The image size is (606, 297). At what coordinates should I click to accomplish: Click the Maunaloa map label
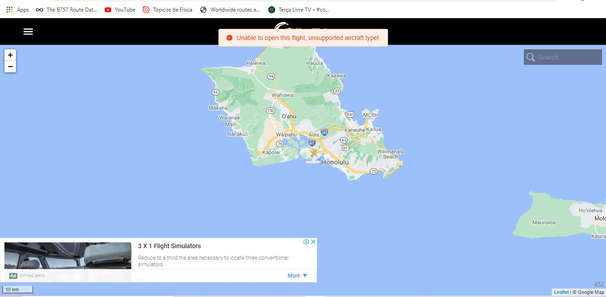544,222
